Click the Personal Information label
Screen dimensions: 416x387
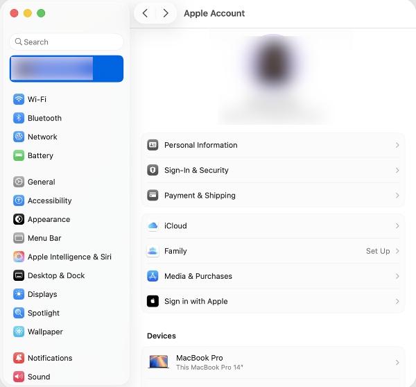[201, 145]
